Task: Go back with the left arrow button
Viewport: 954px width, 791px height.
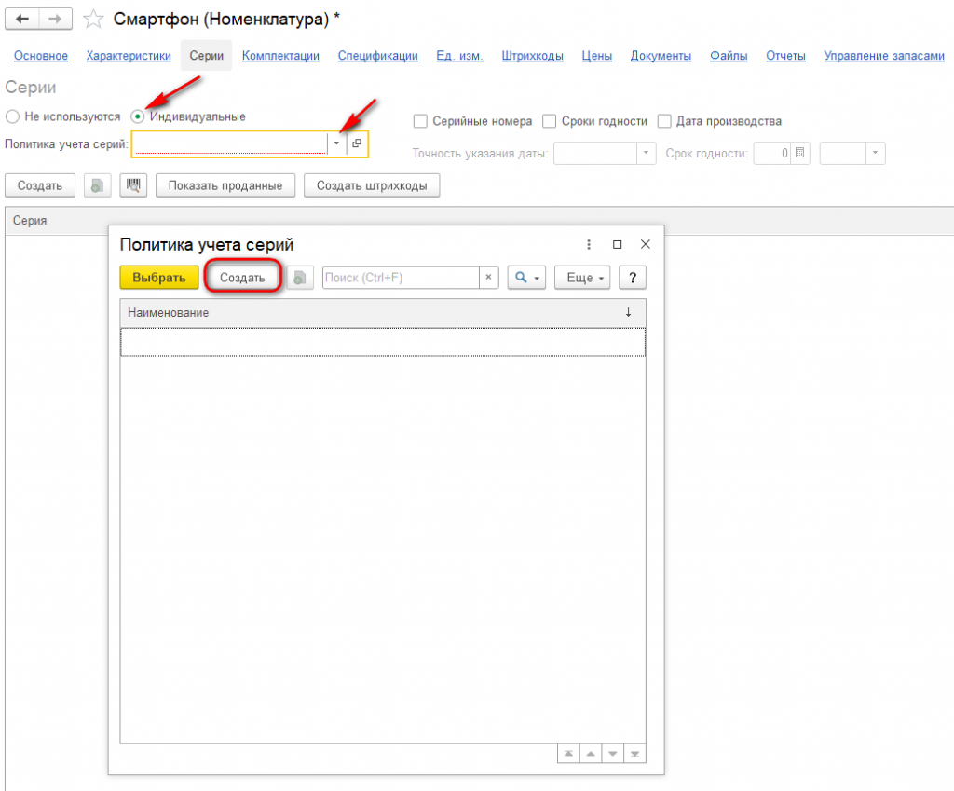Action: [22, 19]
